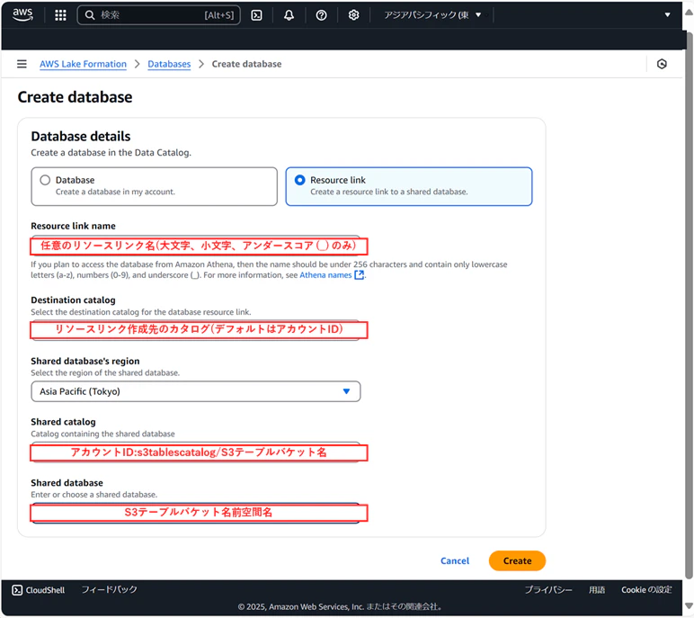Image resolution: width=694 pixels, height=618 pixels.
Task: Open the Destination catalog selector
Action: pos(199,330)
